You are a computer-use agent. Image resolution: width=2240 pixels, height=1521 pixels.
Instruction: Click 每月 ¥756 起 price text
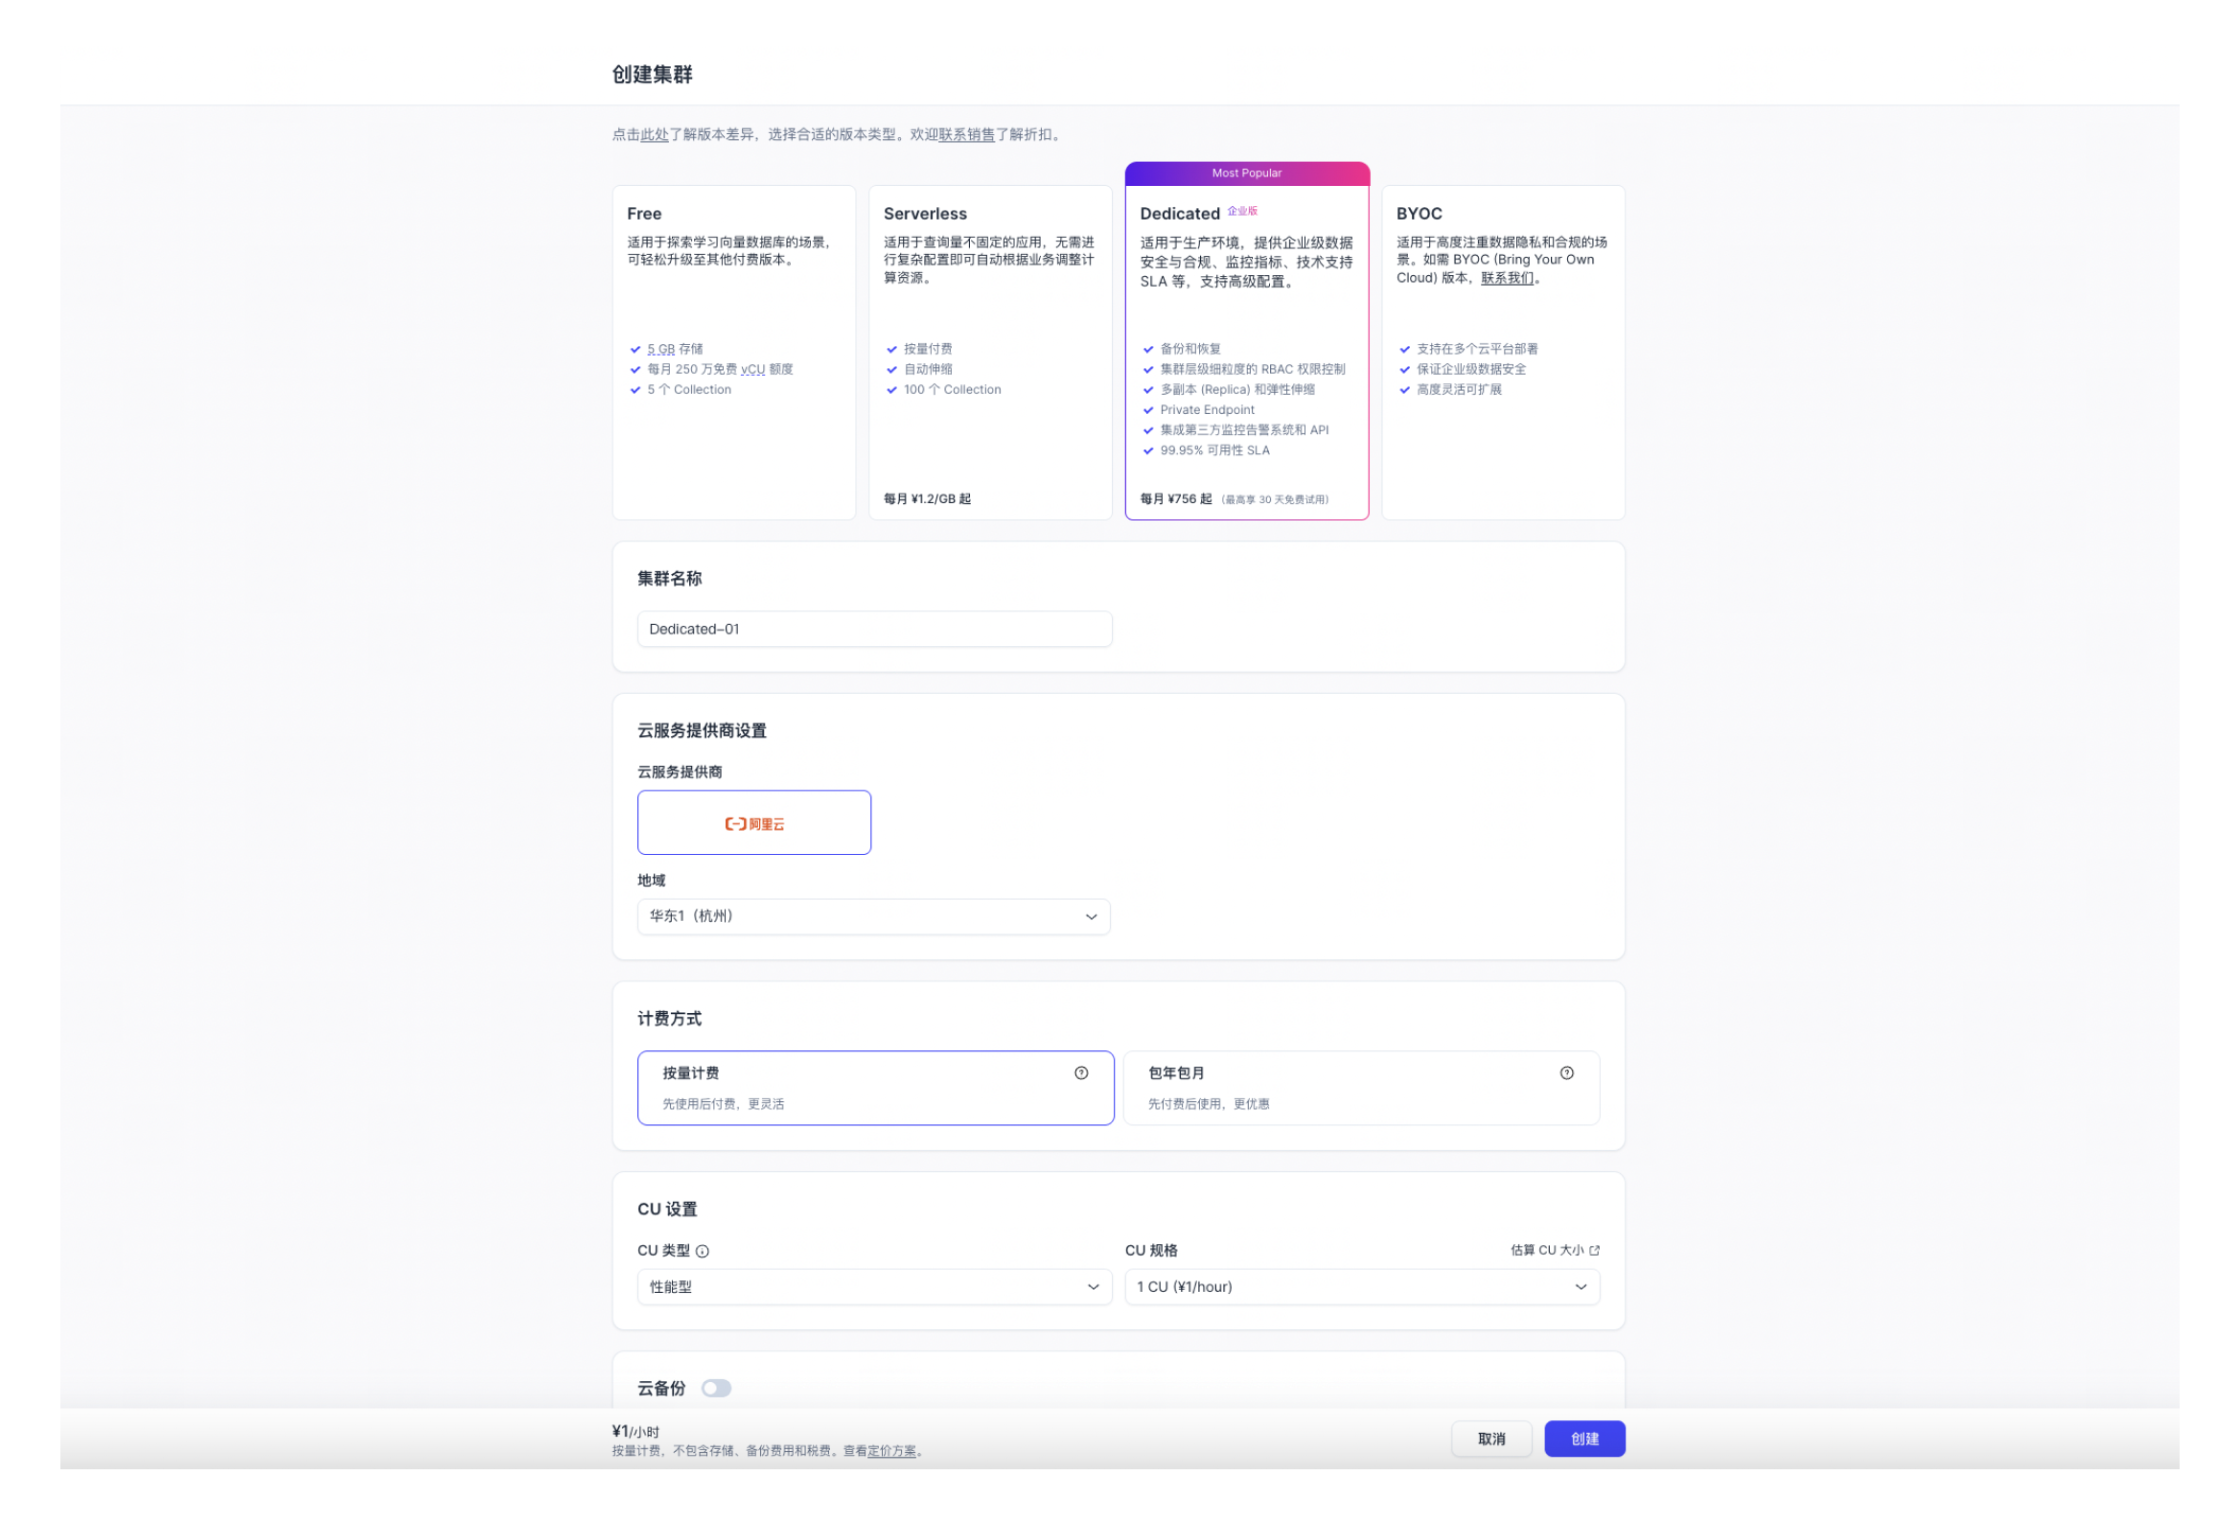point(1176,499)
